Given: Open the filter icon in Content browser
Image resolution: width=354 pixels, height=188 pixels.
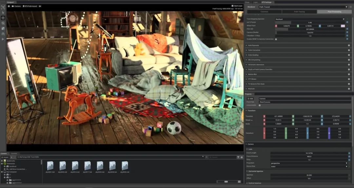Looking at the screenshot, I should 238,157.
